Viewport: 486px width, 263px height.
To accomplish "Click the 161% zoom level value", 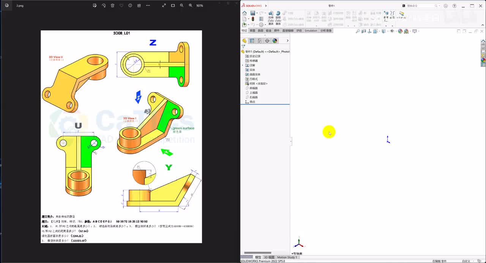I will coord(200,6).
